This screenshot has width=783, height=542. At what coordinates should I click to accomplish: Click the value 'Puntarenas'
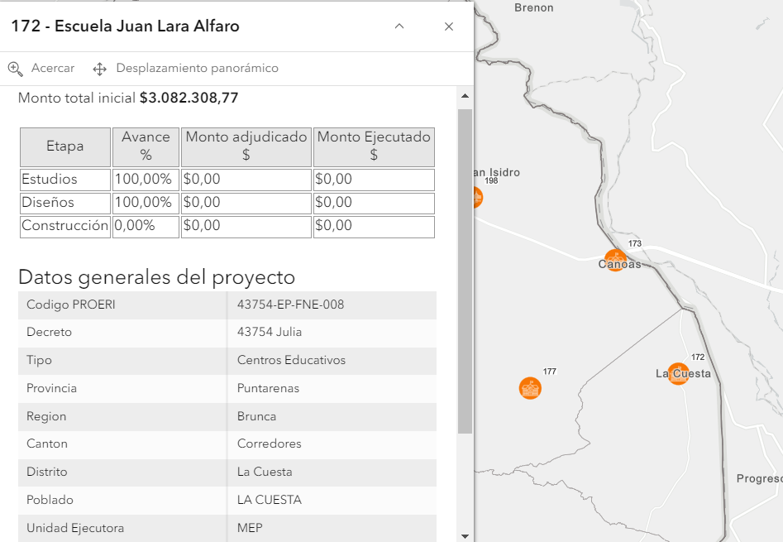point(268,388)
